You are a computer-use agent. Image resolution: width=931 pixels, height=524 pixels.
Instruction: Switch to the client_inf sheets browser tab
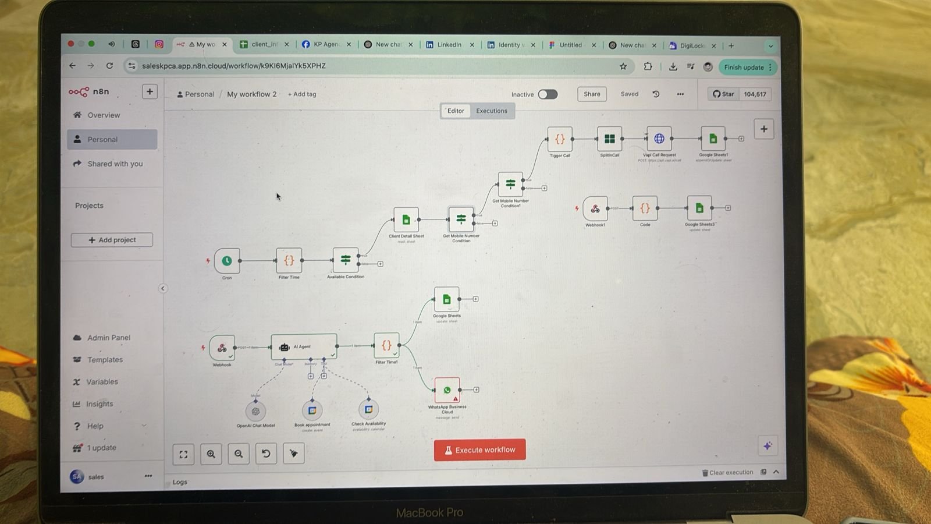264,44
